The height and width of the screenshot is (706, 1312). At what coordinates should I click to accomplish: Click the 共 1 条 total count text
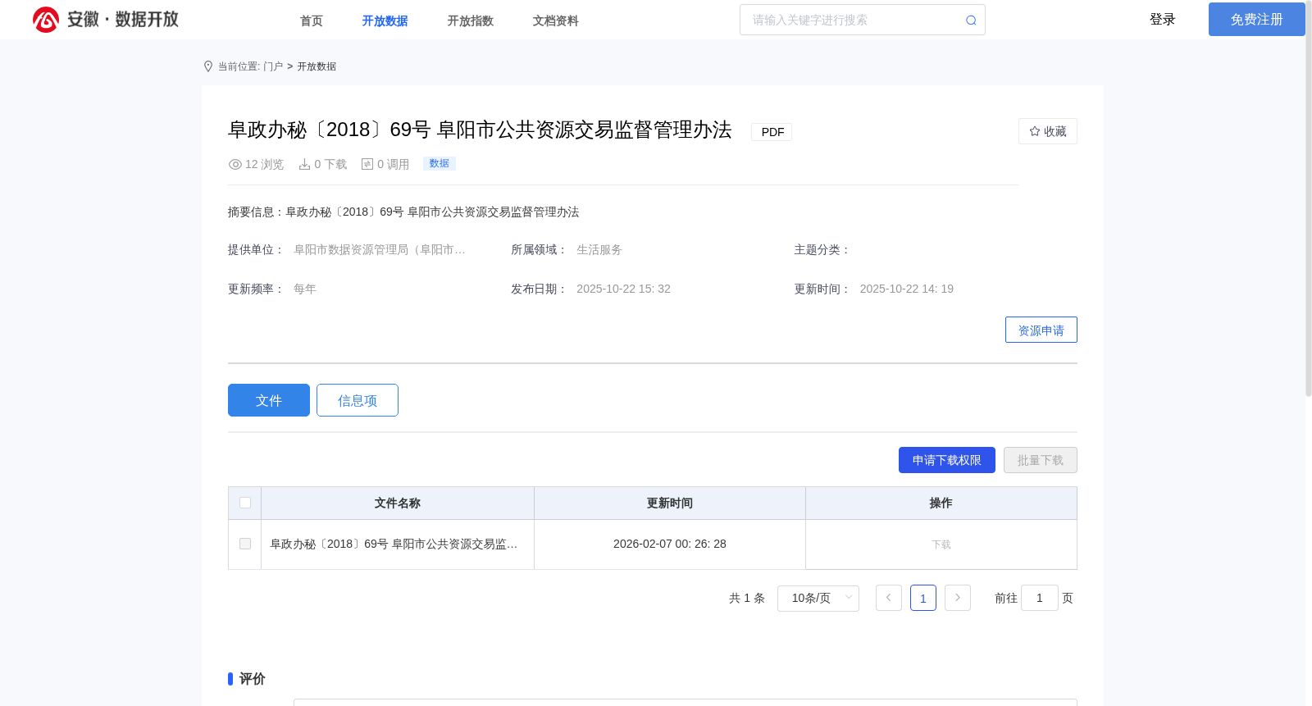[747, 598]
